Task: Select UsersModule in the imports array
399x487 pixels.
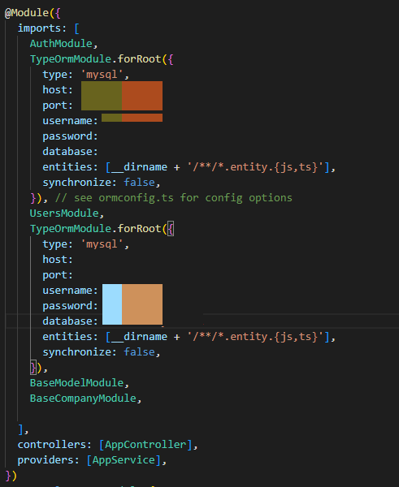Action: click(x=64, y=213)
